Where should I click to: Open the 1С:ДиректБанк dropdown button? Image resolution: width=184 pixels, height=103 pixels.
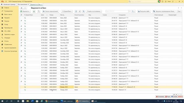coord(67,11)
